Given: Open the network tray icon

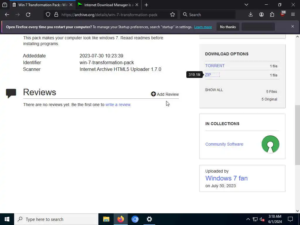Looking at the screenshot, I should [x=255, y=219].
